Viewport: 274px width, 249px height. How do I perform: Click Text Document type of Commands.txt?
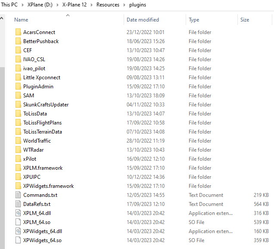(x=206, y=195)
